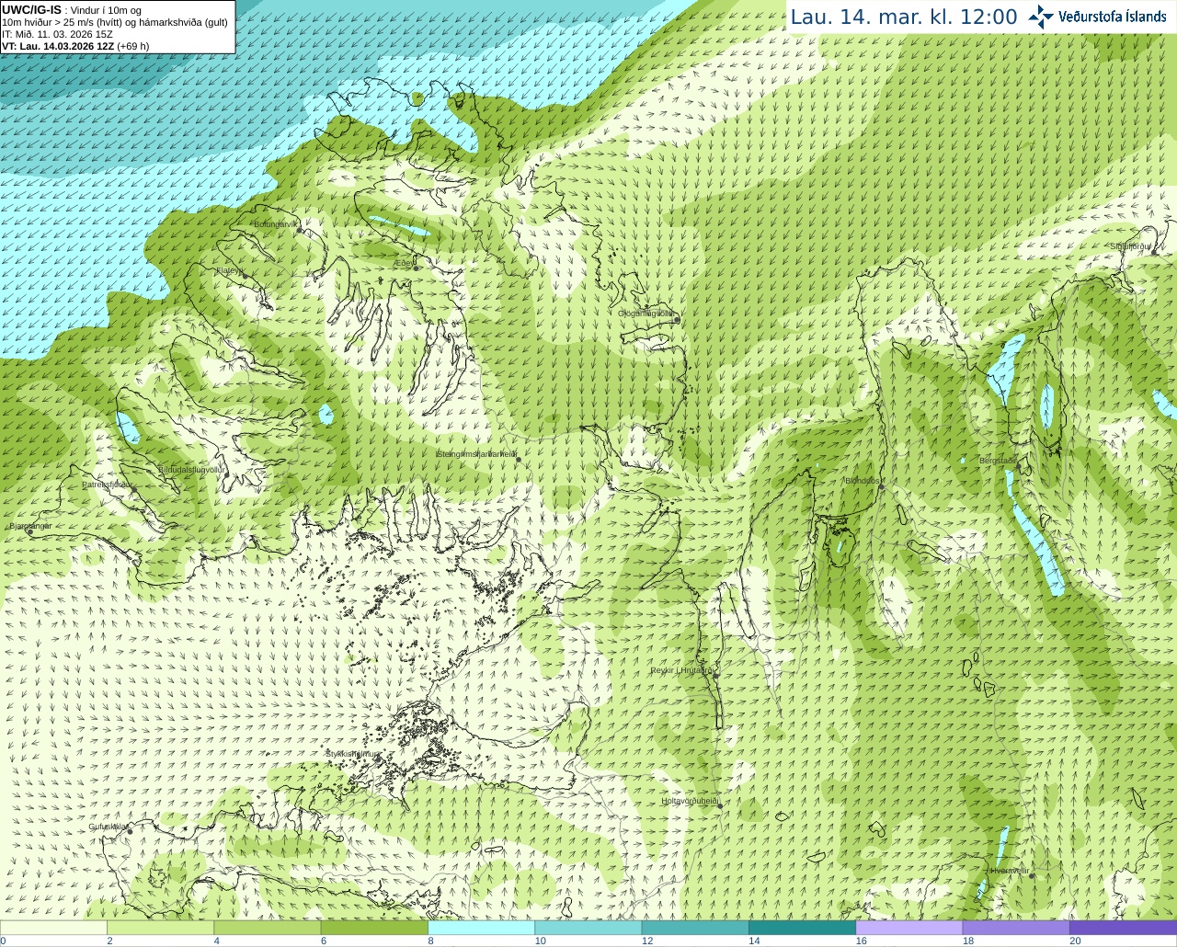Screen dimensions: 1177x947
Task: Click the Holtavörðuheiði station label
Action: (690, 801)
